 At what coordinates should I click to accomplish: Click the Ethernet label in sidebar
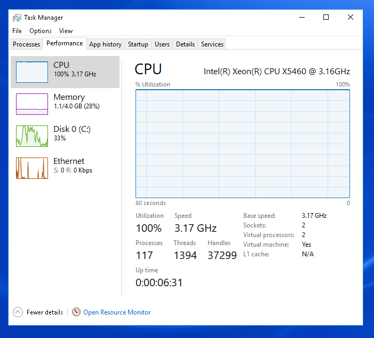[x=69, y=161]
